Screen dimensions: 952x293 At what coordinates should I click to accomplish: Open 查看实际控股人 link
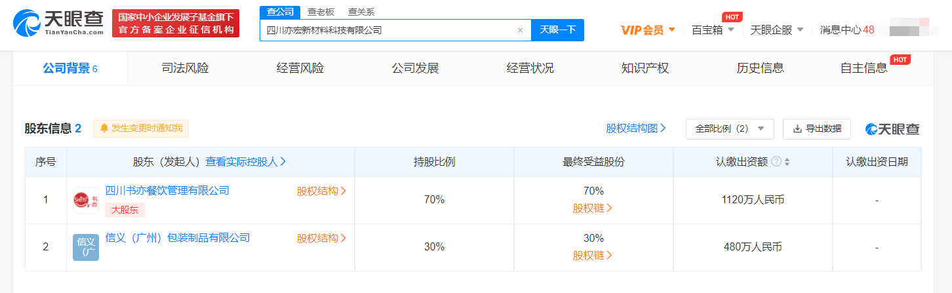[x=246, y=161]
